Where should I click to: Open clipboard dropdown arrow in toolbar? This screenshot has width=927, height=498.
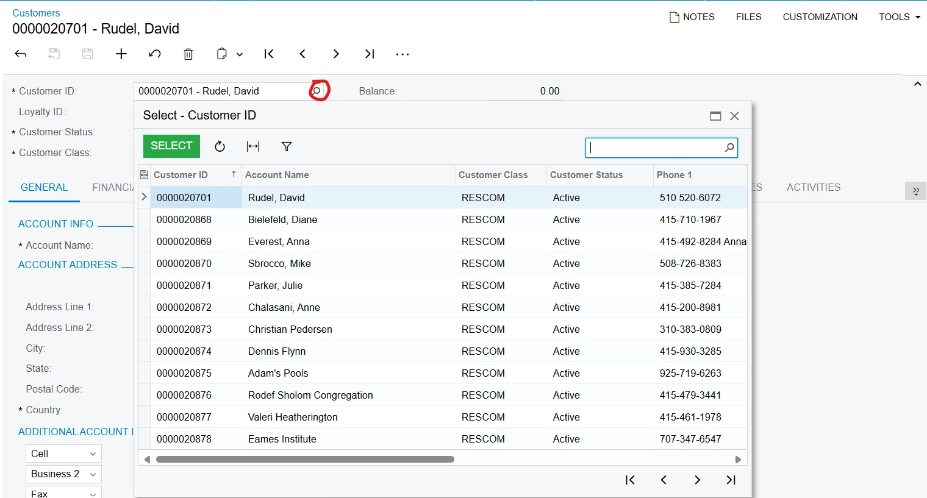[x=240, y=54]
